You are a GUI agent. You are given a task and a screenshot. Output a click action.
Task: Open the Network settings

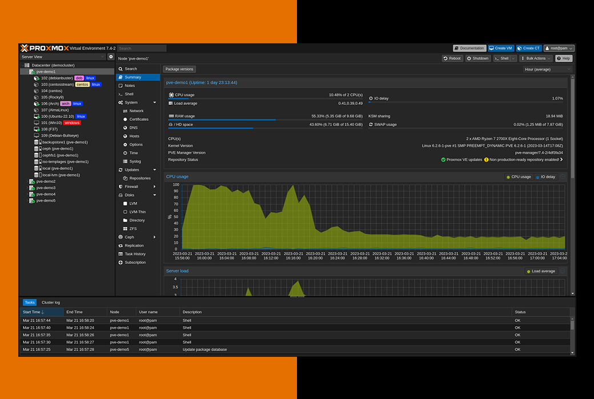(138, 111)
